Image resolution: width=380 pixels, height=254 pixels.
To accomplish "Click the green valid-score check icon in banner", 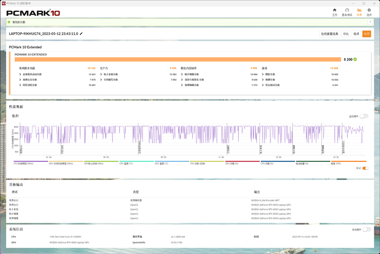I will (9, 22).
